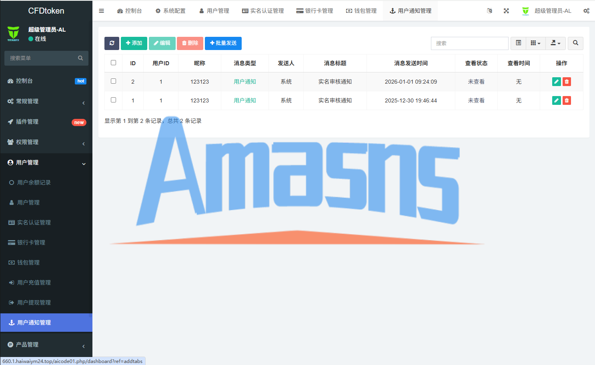Switch to the 实名认证管理 top tab
Screen dimensions: 595x365
coord(263,11)
